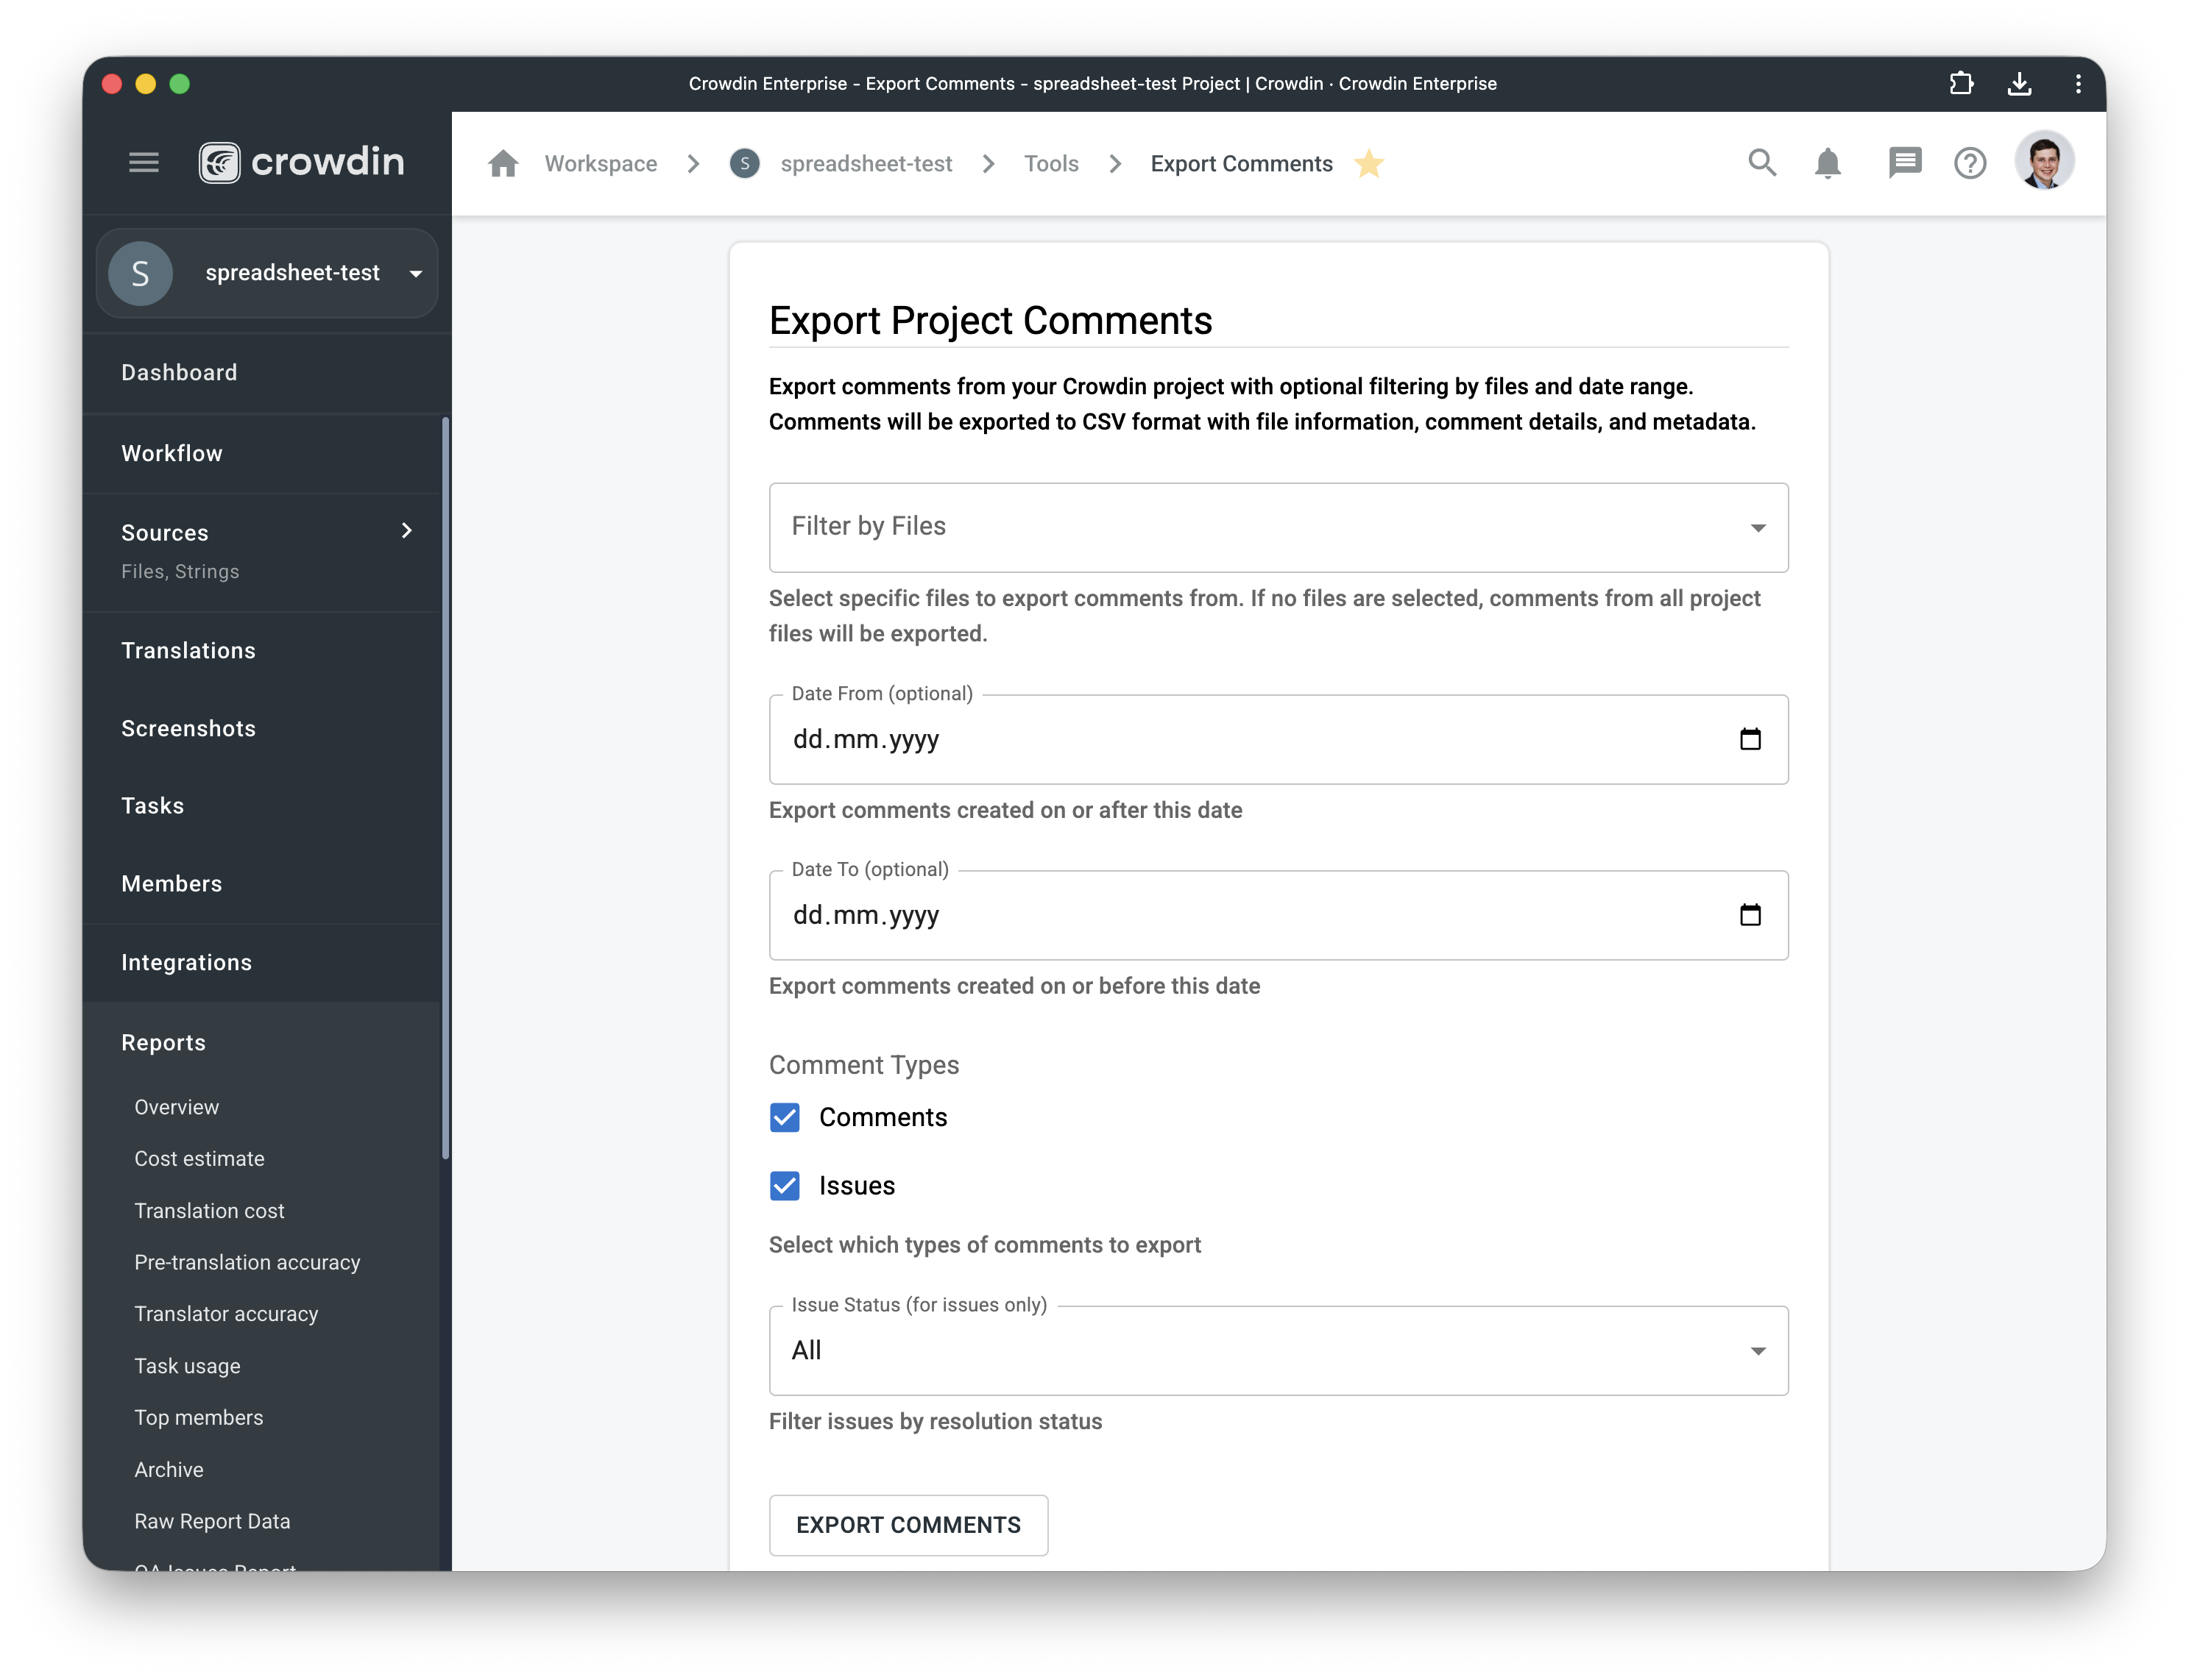Expand the spreadsheet-test project switcher
The height and width of the screenshot is (1680, 2189).
point(267,273)
